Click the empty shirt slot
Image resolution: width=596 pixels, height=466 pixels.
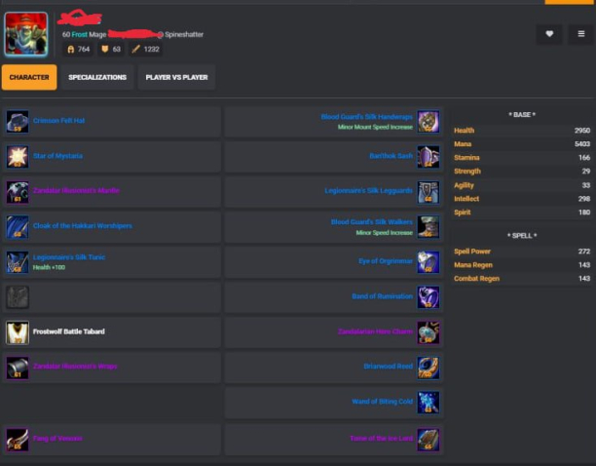[18, 297]
